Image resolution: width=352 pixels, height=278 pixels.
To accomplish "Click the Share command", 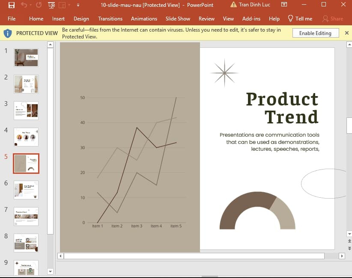I will (x=333, y=19).
